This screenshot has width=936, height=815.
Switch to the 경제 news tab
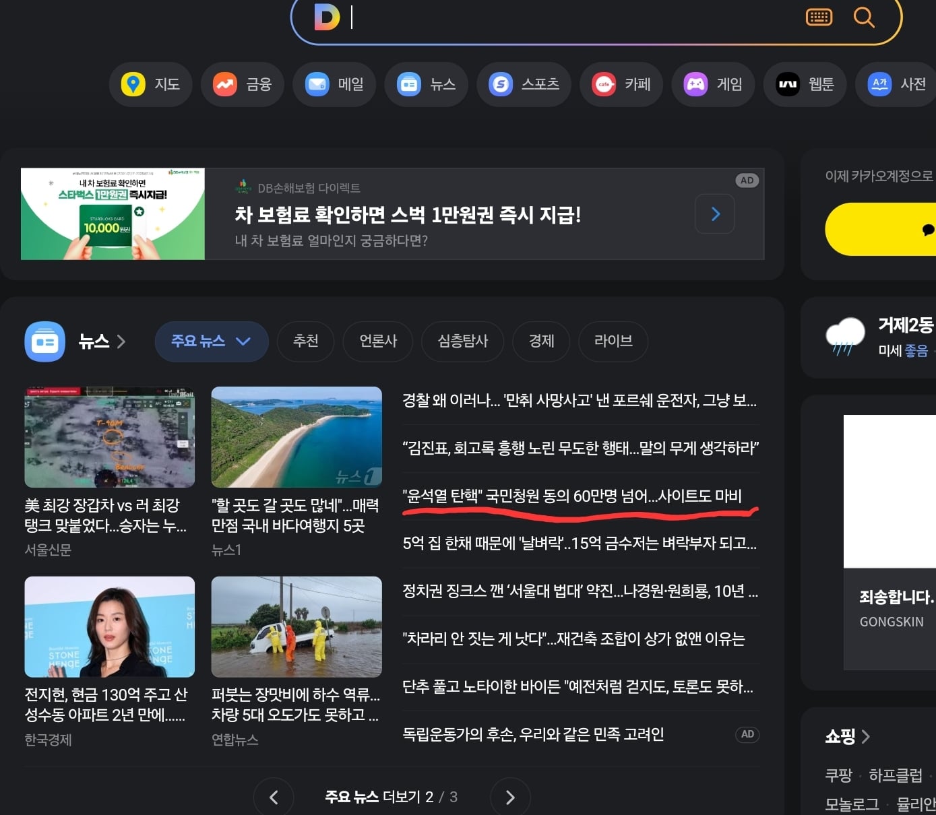(541, 341)
